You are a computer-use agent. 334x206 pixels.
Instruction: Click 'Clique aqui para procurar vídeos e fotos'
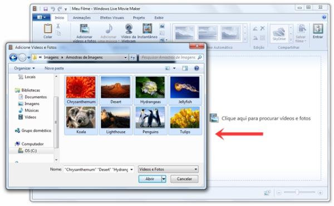pyautogui.click(x=266, y=118)
